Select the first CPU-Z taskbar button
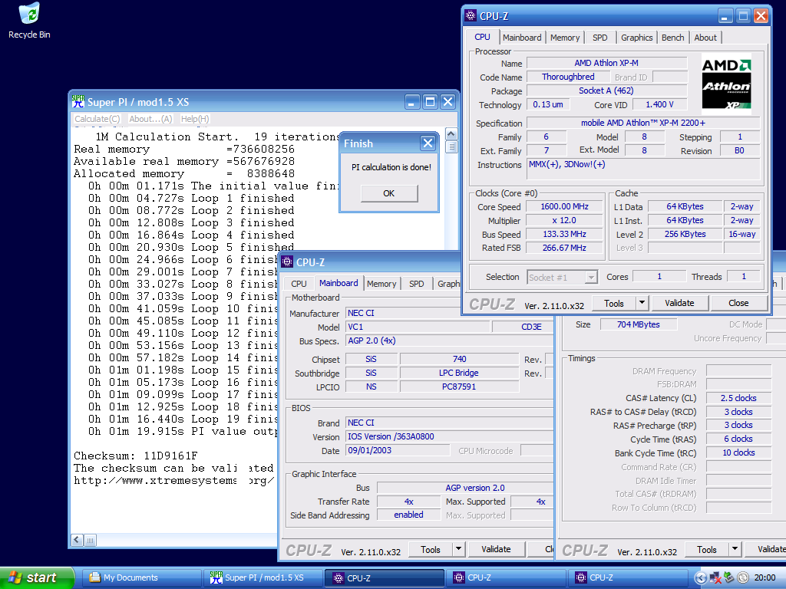This screenshot has width=786, height=589. tap(385, 577)
